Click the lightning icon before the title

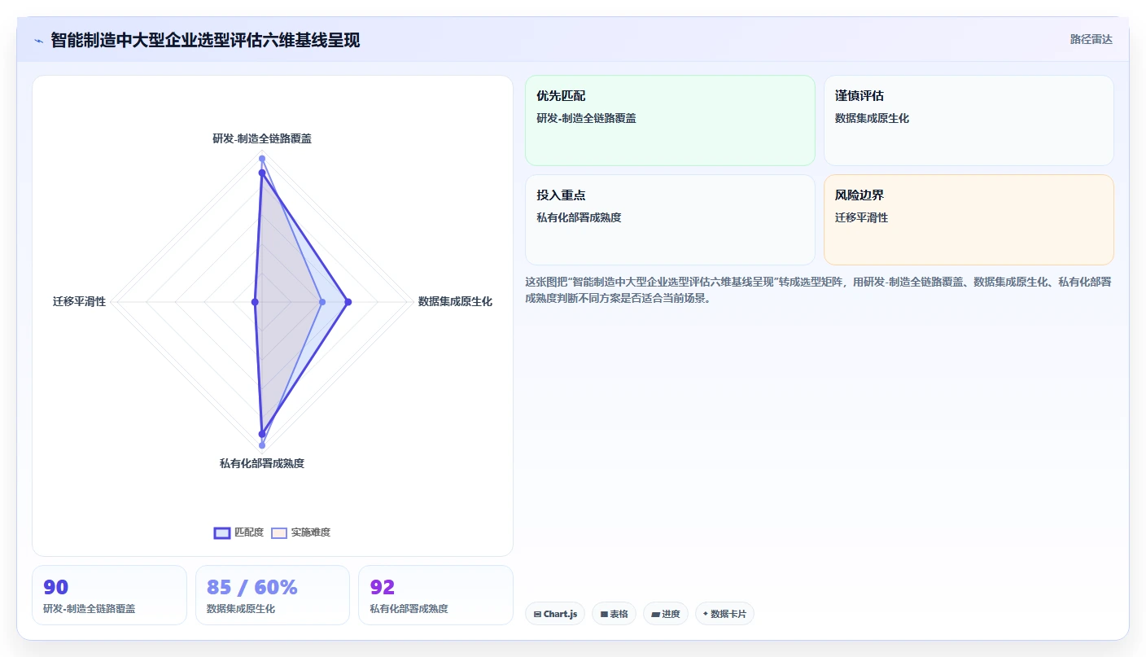coord(38,40)
